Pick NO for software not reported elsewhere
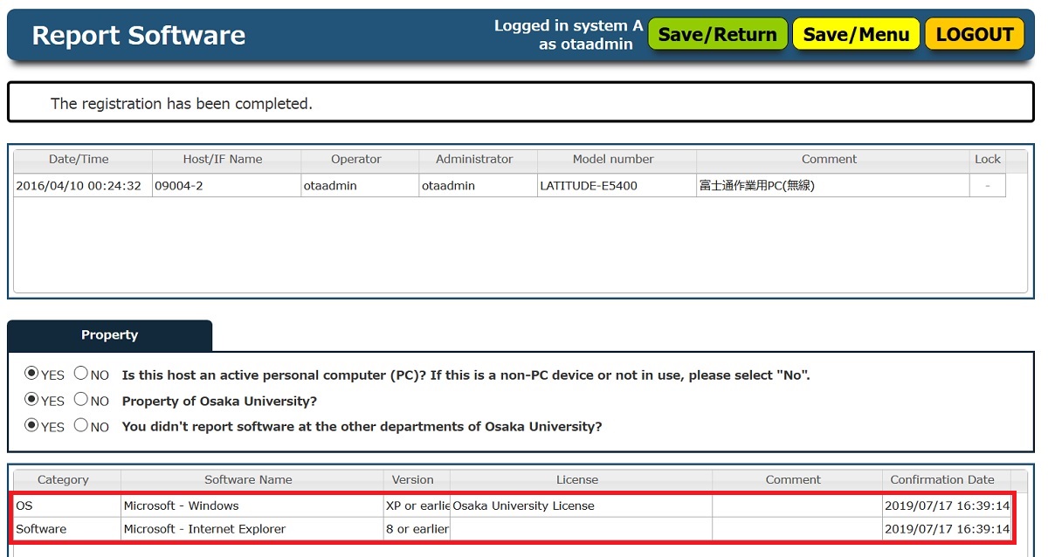The width and height of the screenshot is (1048, 557). point(81,426)
